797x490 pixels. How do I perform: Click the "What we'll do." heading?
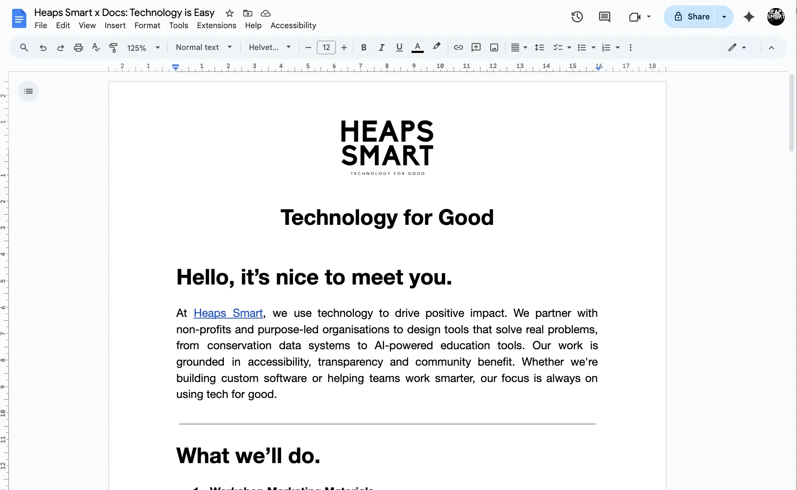248,456
